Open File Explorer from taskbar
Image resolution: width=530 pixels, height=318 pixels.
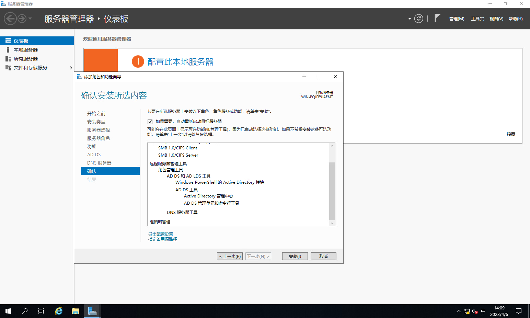click(75, 311)
